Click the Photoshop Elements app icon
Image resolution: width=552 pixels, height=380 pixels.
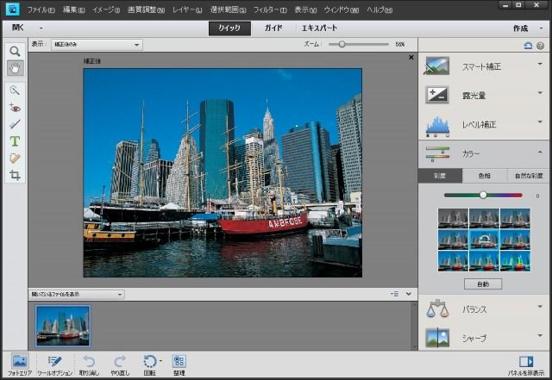pos(12,9)
